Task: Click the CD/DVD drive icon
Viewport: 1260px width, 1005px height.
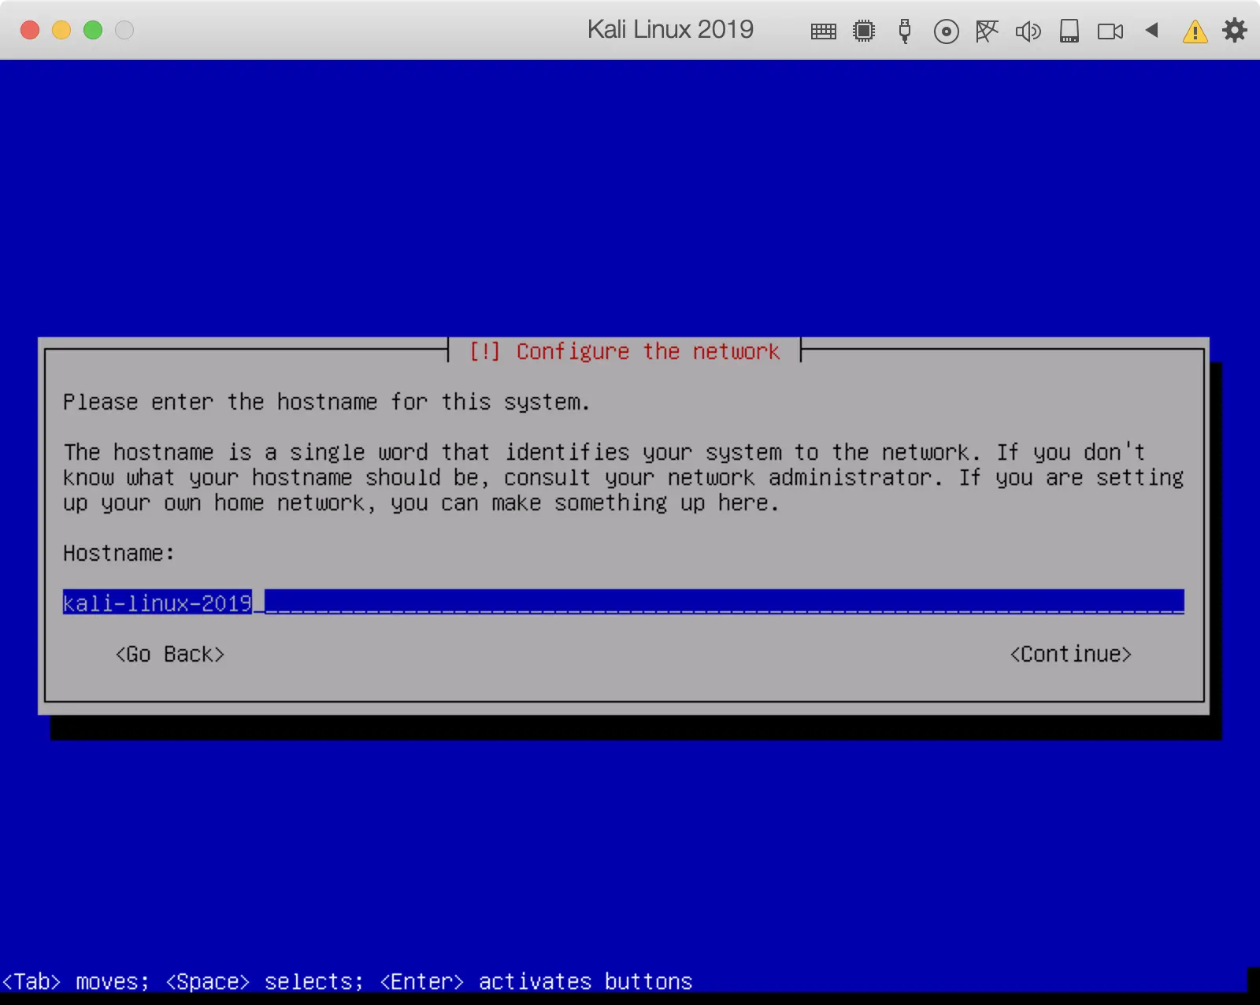Action: coord(946,32)
